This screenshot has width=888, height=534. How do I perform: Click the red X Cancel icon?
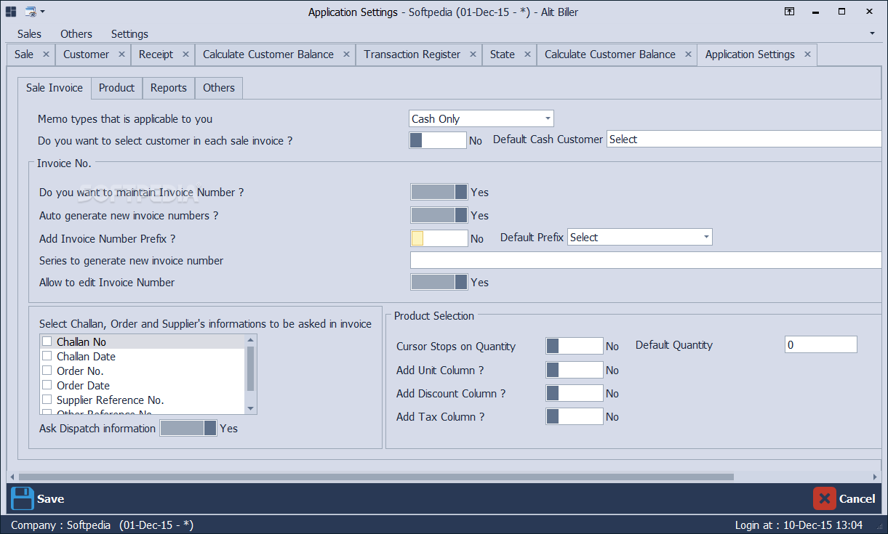click(x=825, y=498)
